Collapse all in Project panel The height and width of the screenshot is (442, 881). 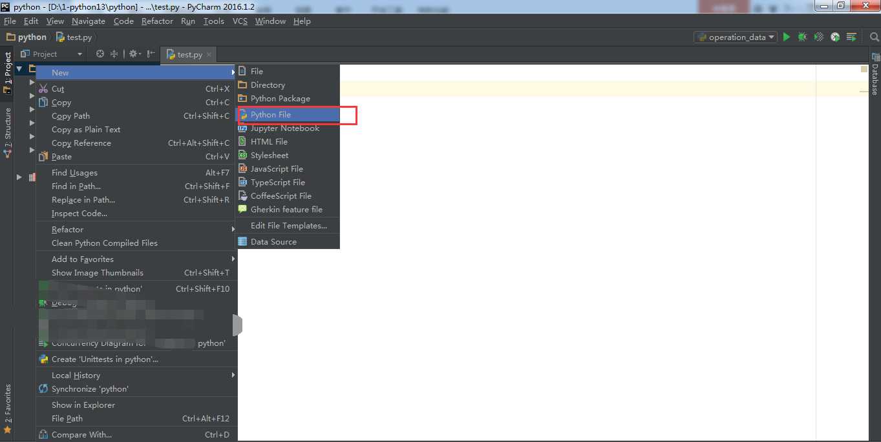[114, 54]
